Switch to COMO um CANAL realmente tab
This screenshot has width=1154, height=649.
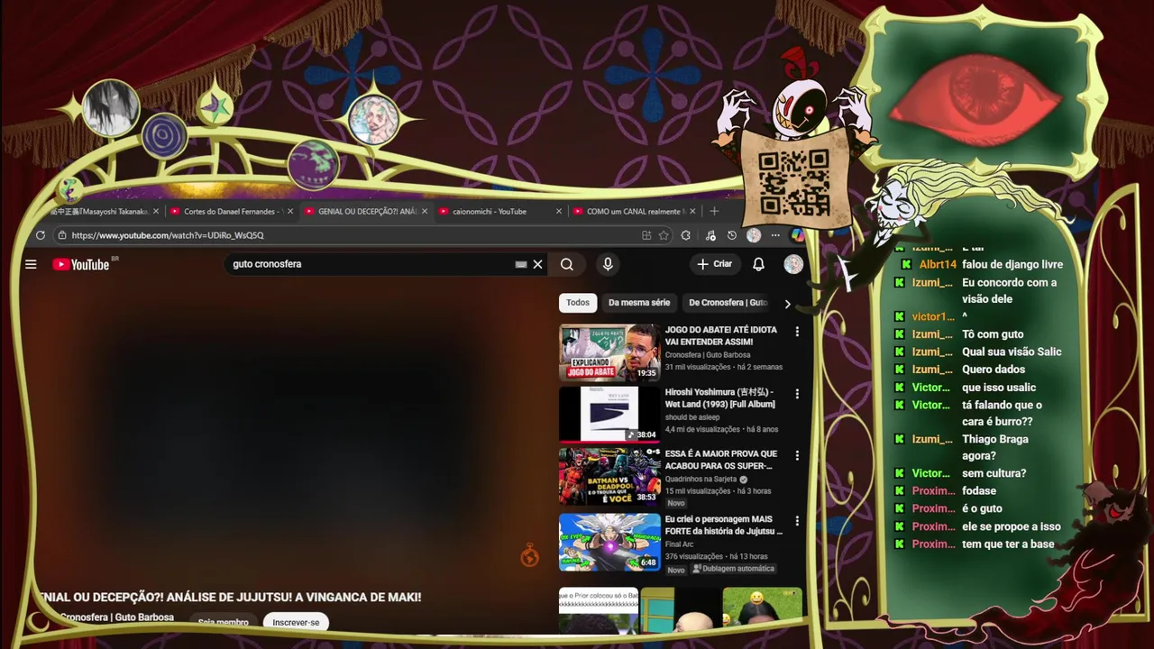[634, 211]
